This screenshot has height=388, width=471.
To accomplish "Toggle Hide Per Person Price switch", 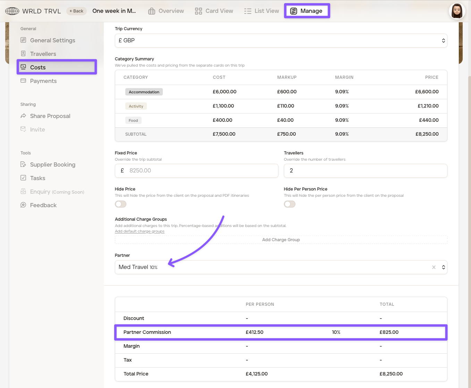I will (x=289, y=204).
